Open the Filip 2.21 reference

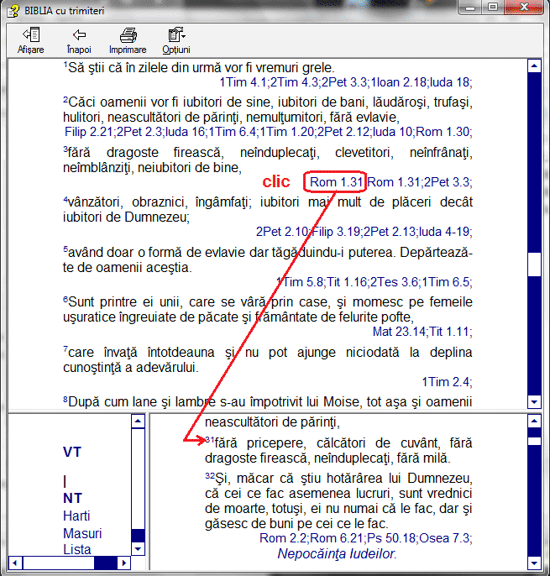88,132
